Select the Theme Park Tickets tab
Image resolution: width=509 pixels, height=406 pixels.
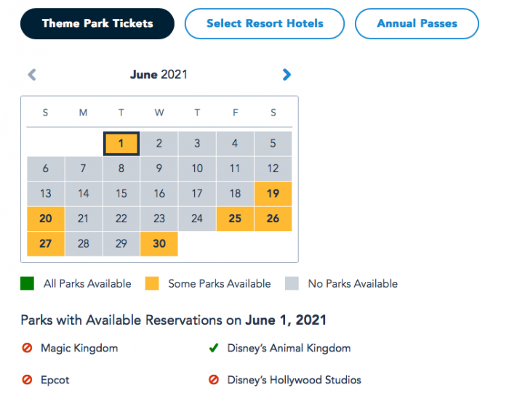(x=97, y=24)
